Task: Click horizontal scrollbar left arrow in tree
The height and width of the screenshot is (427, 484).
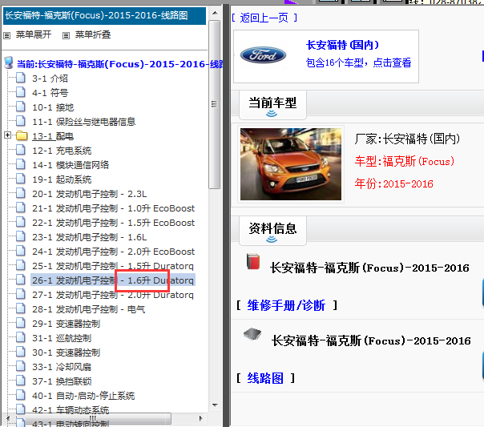Action: (x=8, y=419)
